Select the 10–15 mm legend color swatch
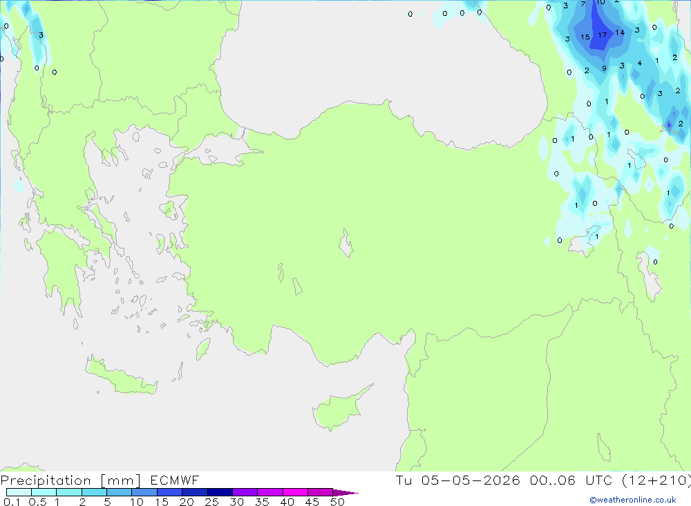This screenshot has height=506, width=691. click(x=144, y=492)
